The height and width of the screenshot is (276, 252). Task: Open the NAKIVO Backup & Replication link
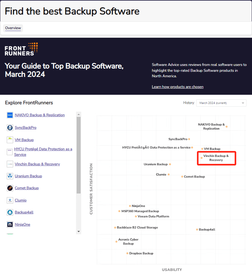pos(40,115)
